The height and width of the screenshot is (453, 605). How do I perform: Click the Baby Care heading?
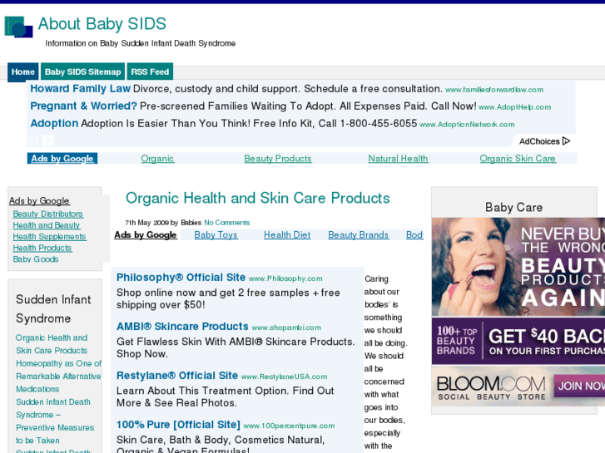pos(514,208)
